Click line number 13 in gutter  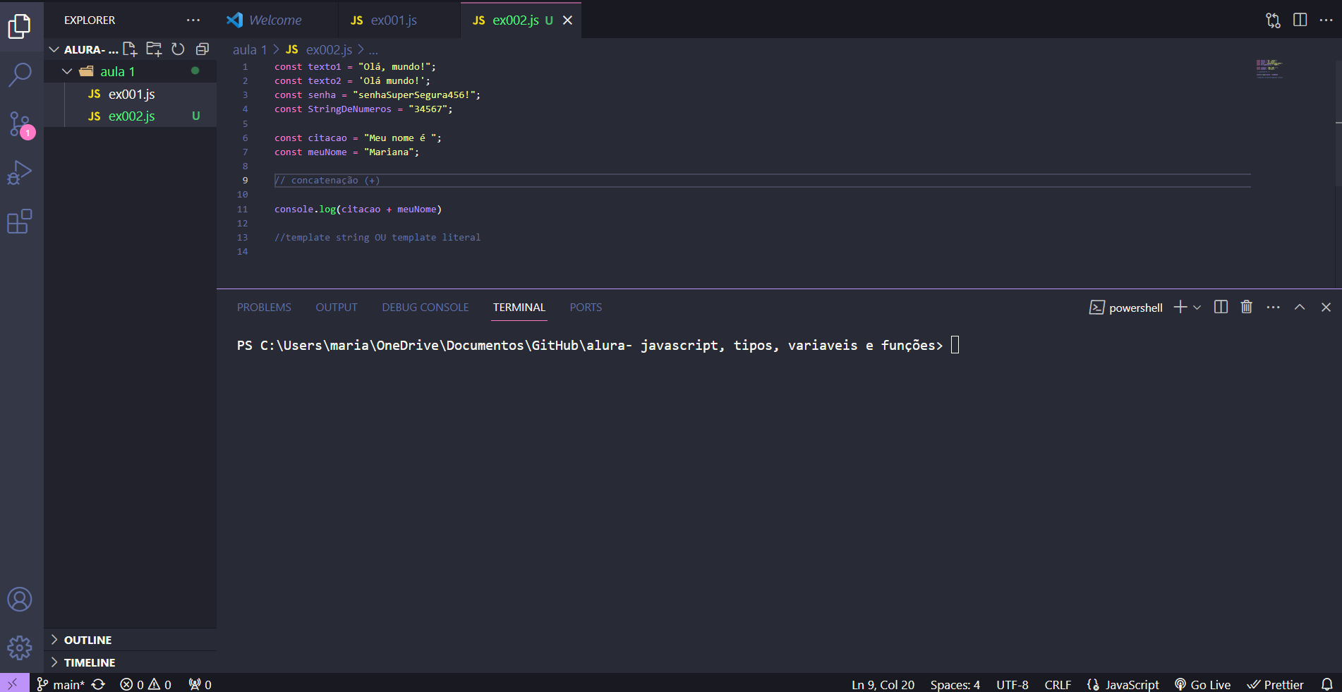[x=242, y=238]
